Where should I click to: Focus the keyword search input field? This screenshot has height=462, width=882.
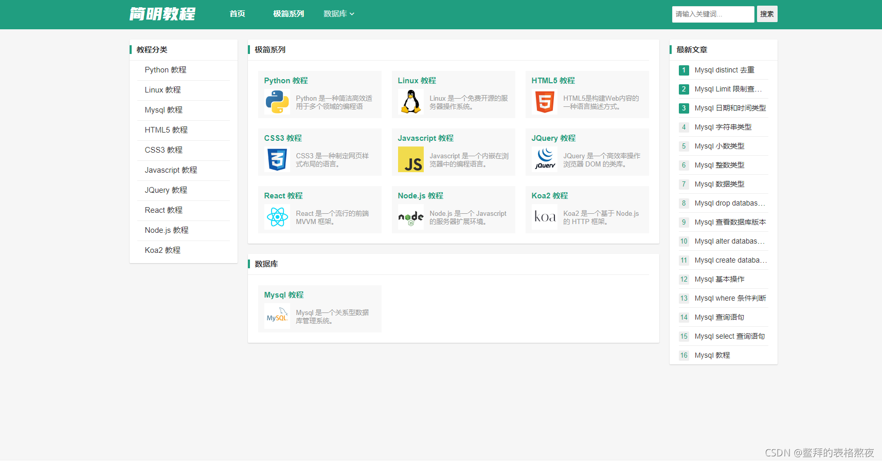pos(713,14)
